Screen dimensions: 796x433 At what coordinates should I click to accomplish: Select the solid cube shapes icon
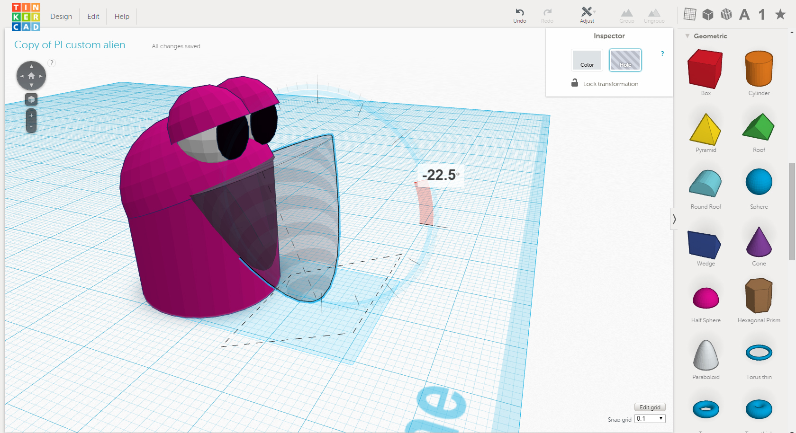click(x=708, y=15)
